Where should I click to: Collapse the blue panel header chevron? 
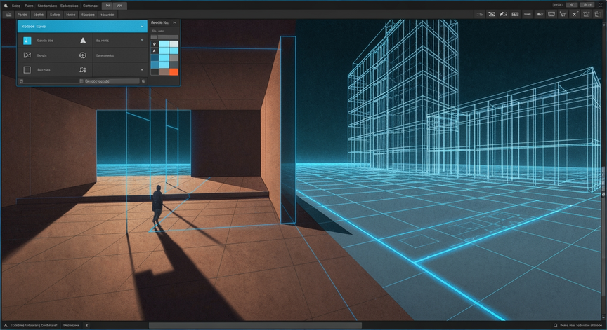pyautogui.click(x=142, y=26)
